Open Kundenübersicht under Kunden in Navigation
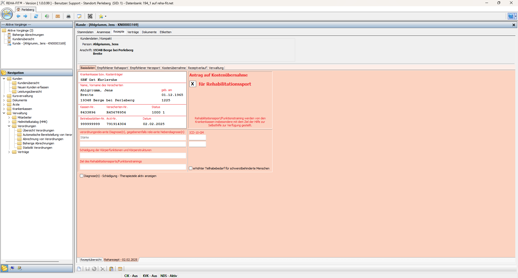The height and width of the screenshot is (278, 518). [x=28, y=83]
